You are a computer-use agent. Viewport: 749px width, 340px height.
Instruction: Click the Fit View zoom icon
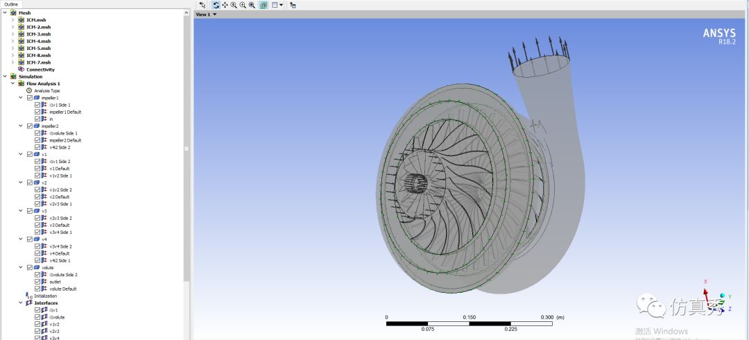pos(252,5)
